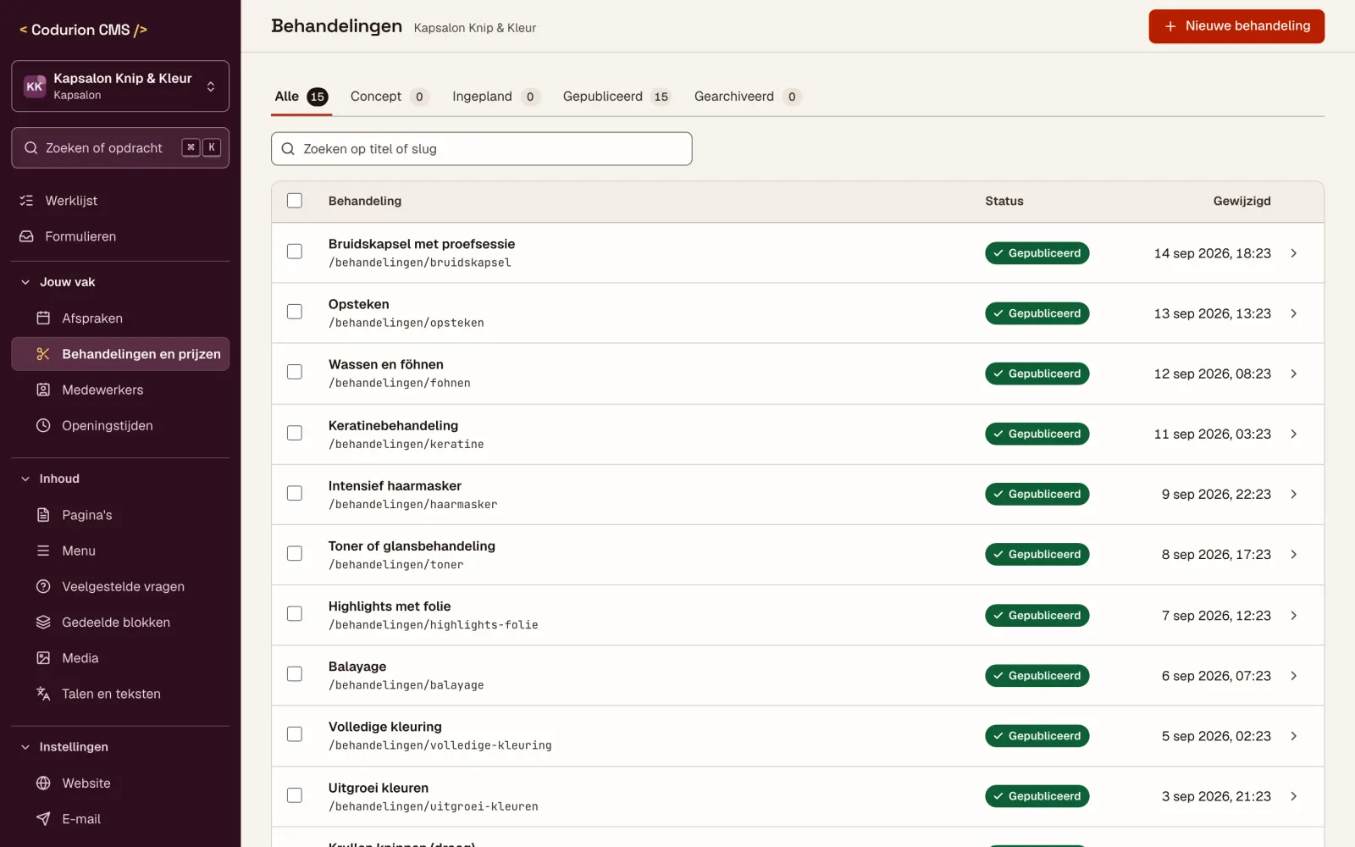The height and width of the screenshot is (847, 1355).
Task: Open Pagina's section
Action: tap(120, 515)
